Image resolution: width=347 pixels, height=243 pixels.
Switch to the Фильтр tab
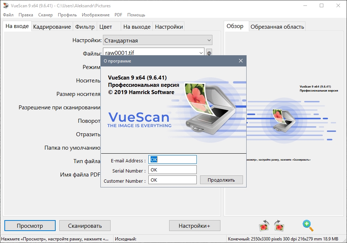pos(85,27)
